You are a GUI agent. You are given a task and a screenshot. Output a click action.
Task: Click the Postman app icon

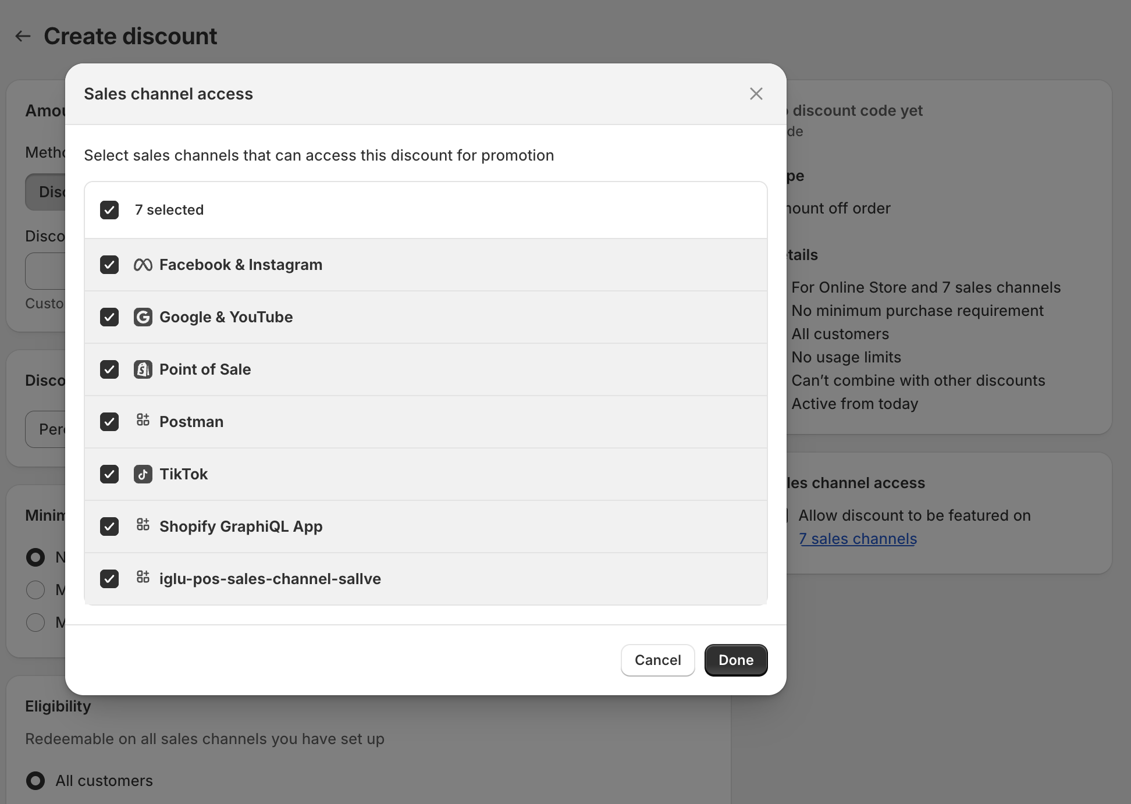(143, 420)
